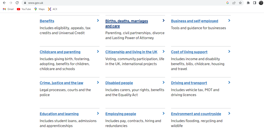264x128 pixels.
Task: Open Citizenship and living in the UK
Action: tap(131, 52)
